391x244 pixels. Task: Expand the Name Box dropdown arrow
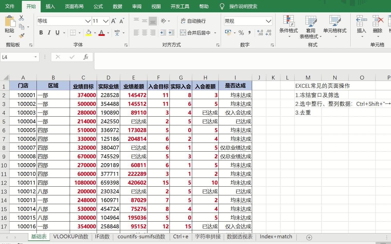pyautogui.click(x=35, y=57)
